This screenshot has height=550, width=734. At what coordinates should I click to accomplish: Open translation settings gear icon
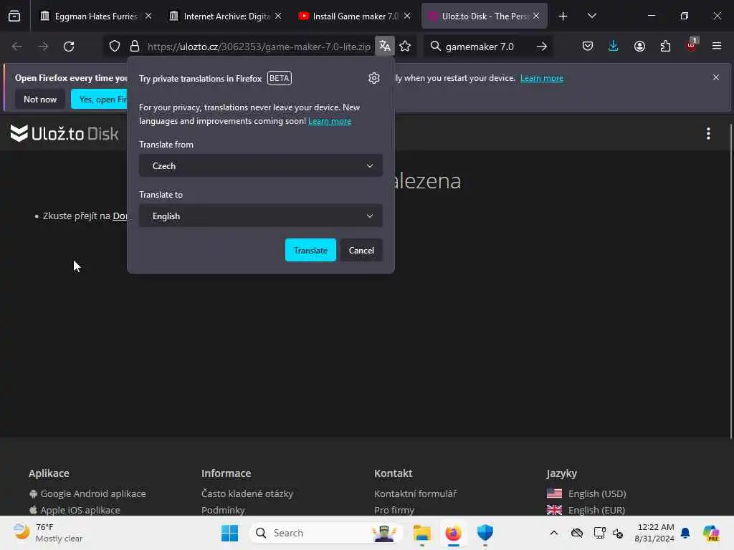point(373,78)
